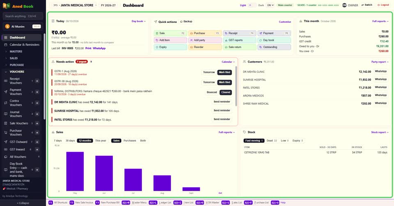Screen dimensions: 394x206
Task: Show Sales series in the chart
Action: (116, 141)
